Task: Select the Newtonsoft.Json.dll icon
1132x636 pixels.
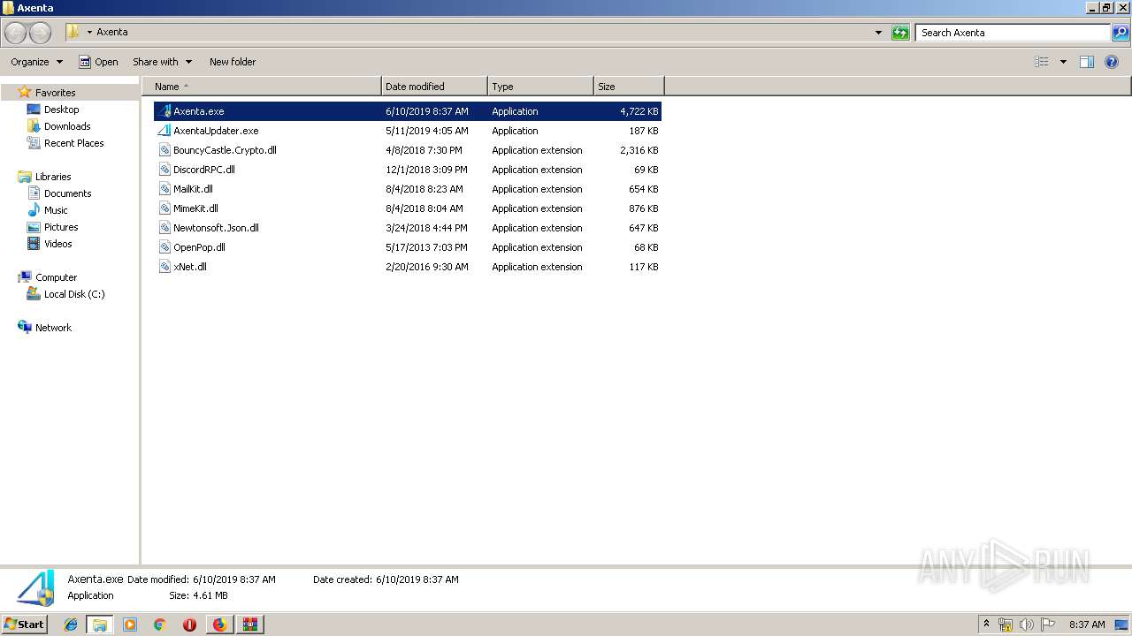Action: 164,228
